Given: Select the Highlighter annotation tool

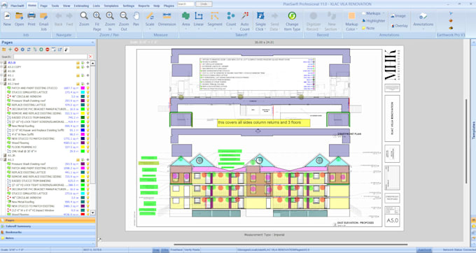Looking at the screenshot, I should (x=373, y=21).
